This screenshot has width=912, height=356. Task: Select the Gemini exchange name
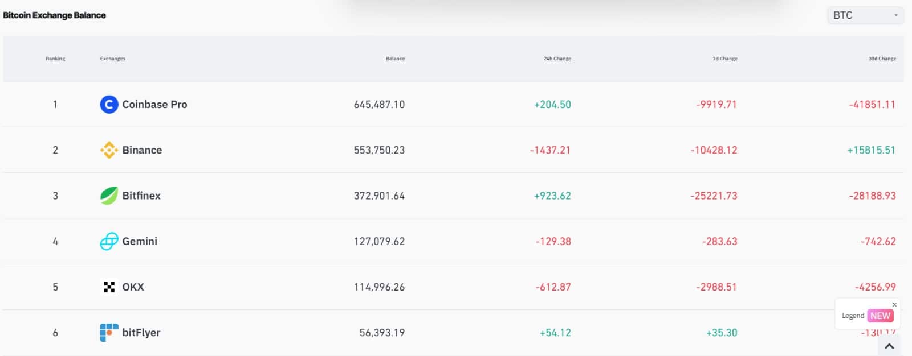point(140,241)
